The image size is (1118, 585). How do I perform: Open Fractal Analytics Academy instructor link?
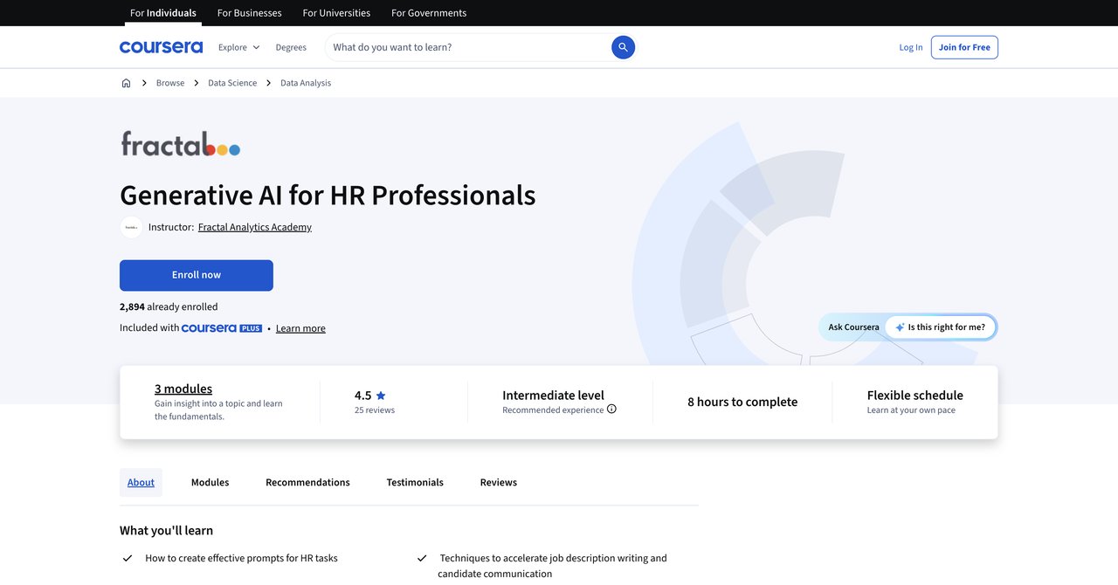point(255,227)
